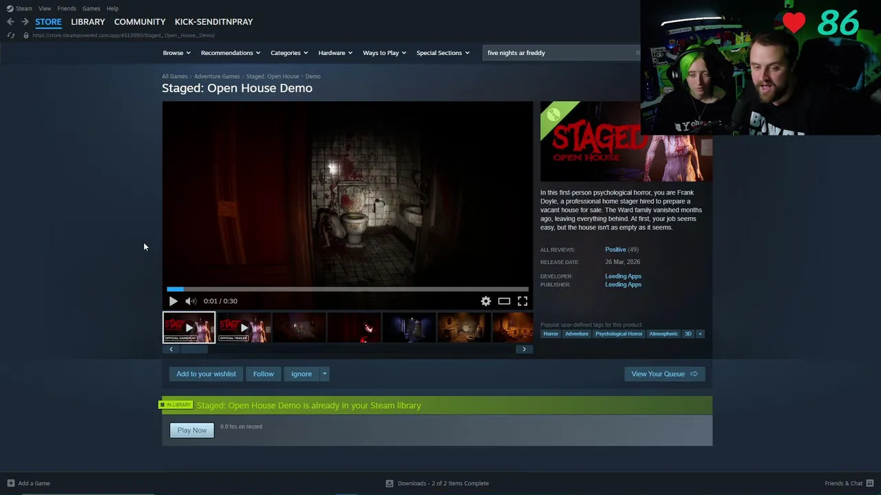Viewport: 881px width, 495px height.
Task: Open the KICK-SENDITNPRAY profile tab
Action: click(214, 22)
